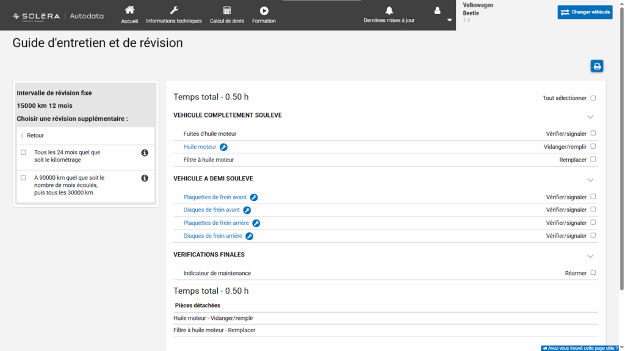
Task: Open the Disques de frein avant link
Action: point(212,210)
